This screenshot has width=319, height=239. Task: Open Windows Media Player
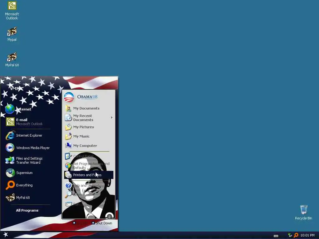pyautogui.click(x=27, y=148)
